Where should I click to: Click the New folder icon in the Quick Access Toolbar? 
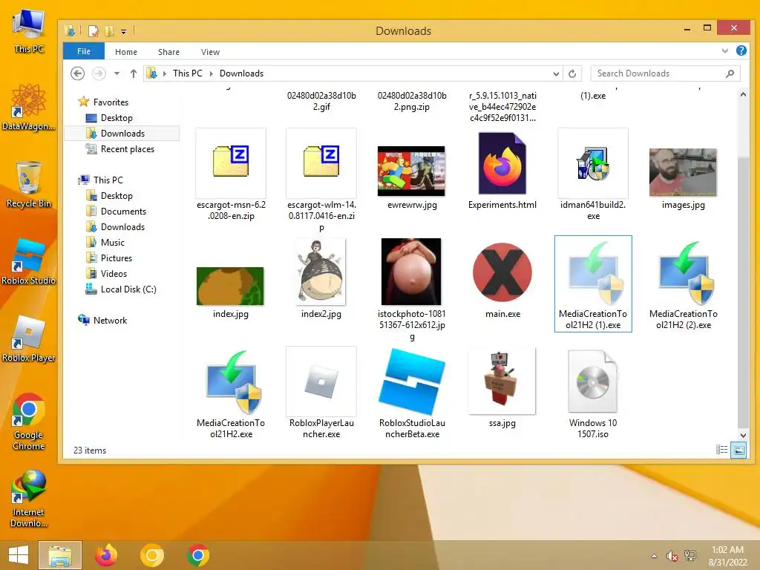tap(110, 31)
